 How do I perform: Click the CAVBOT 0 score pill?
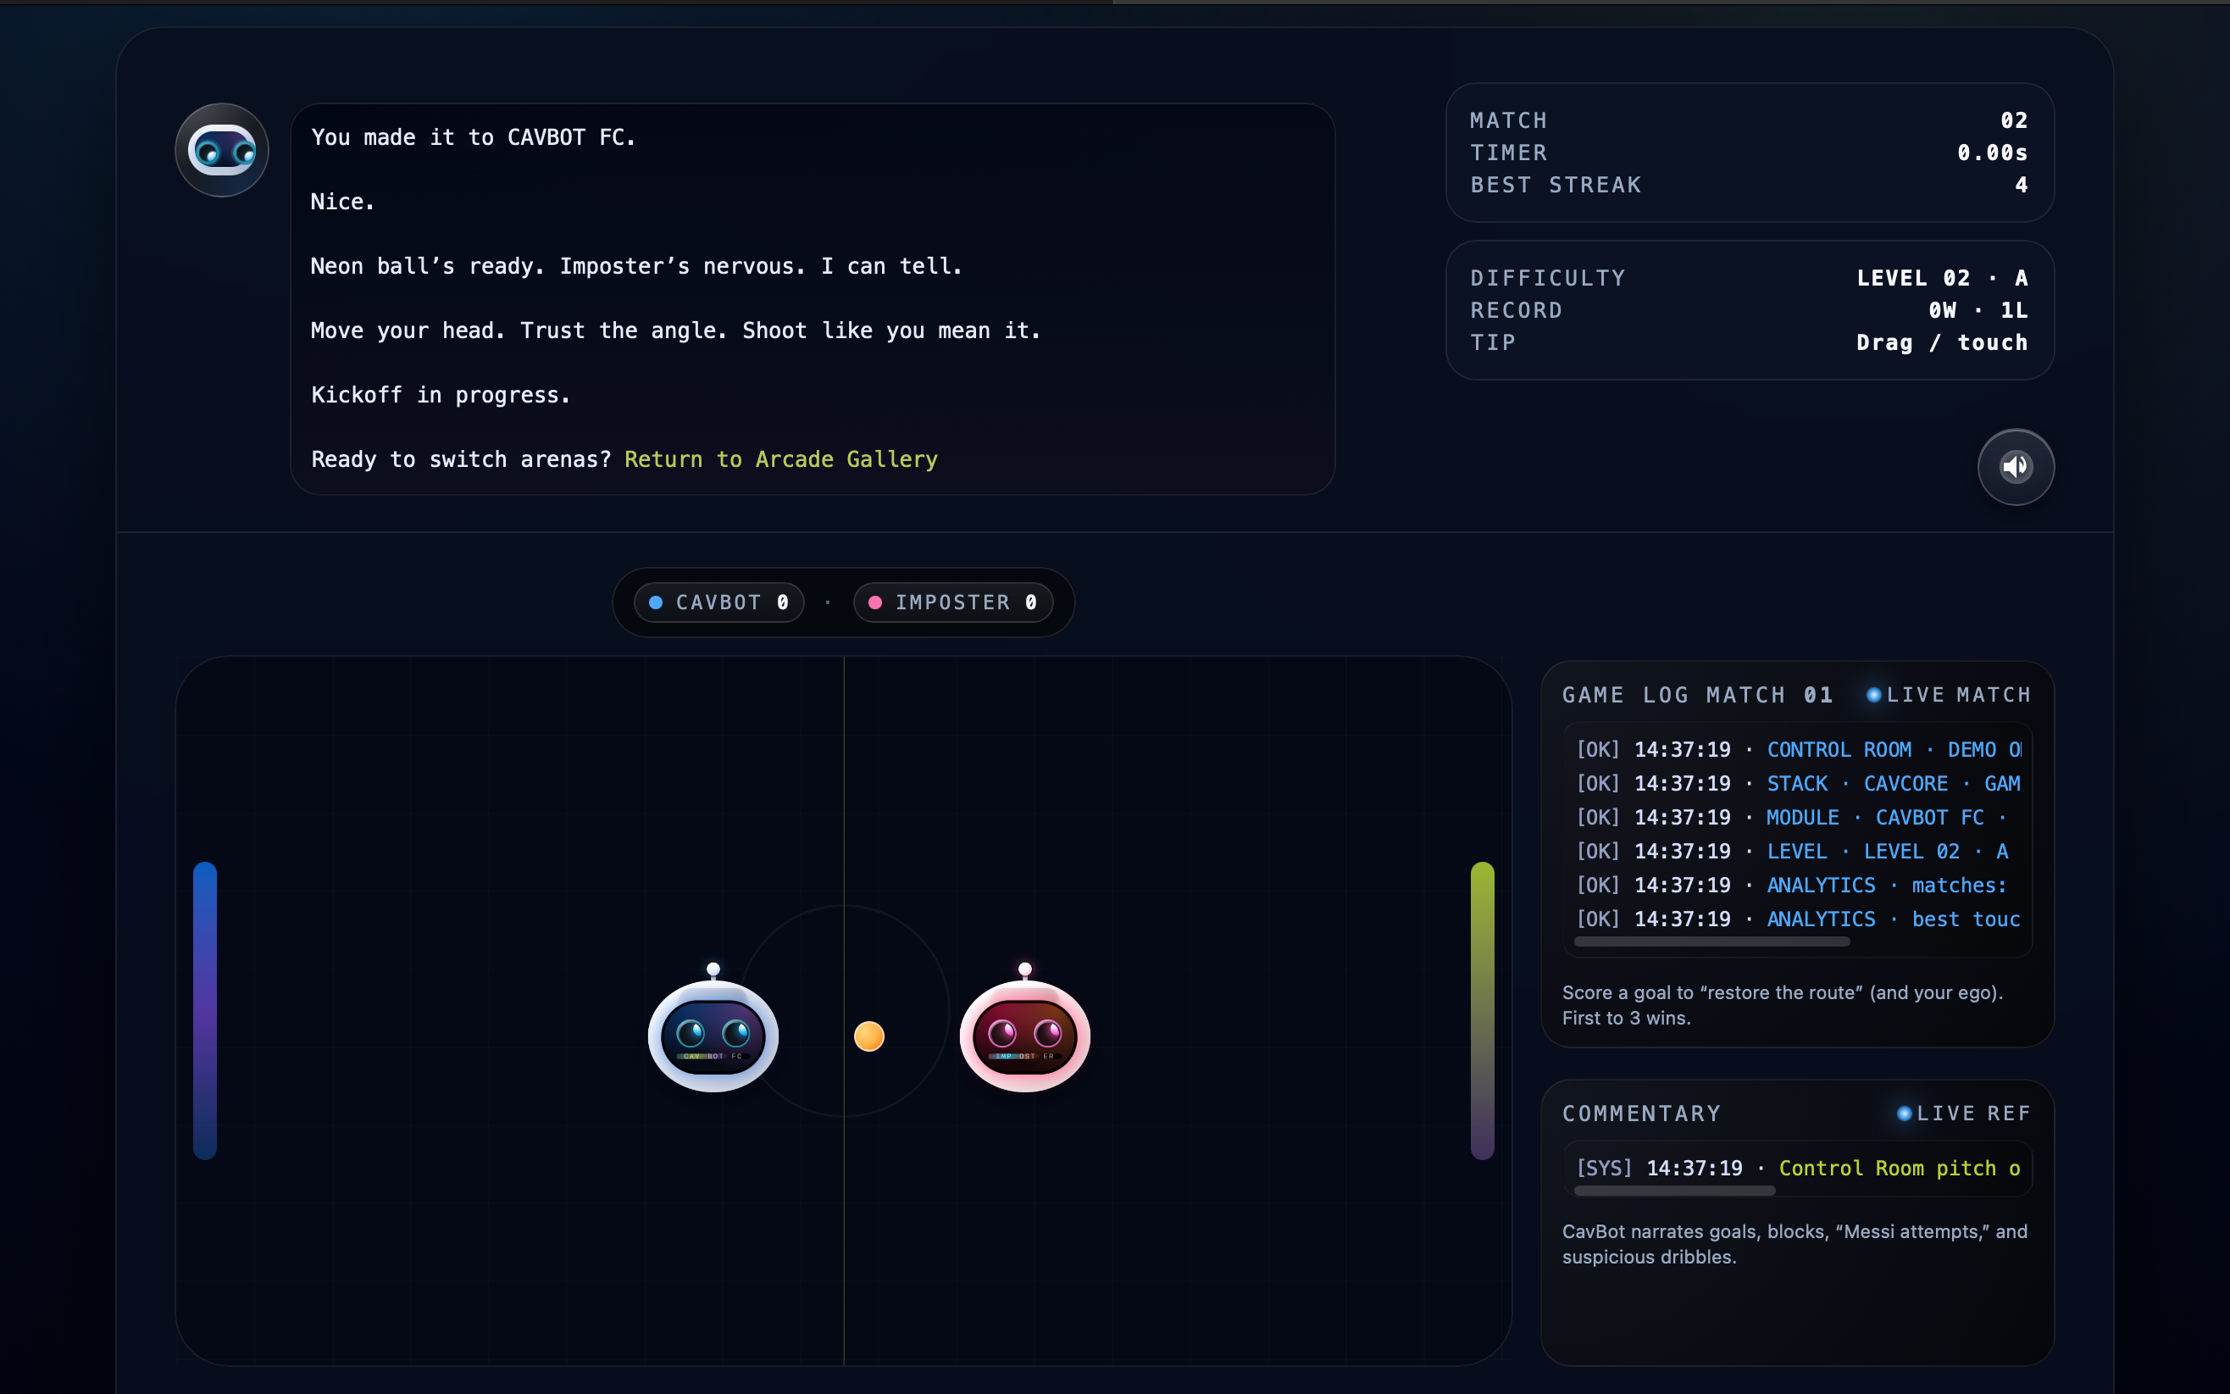point(718,603)
